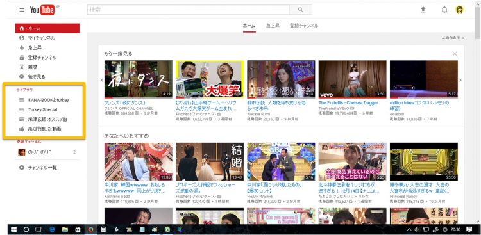Open the Nakaya Rumi channel link
481x235 pixels.
(x=258, y=114)
